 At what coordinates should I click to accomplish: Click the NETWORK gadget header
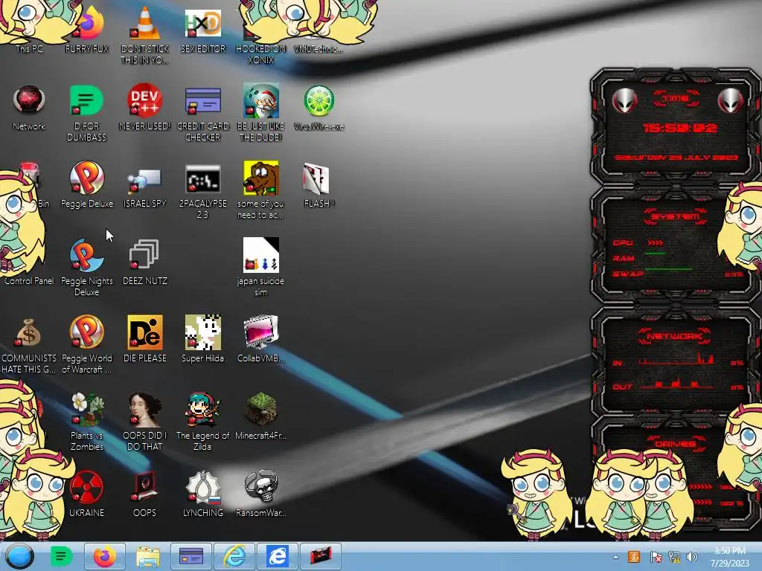pyautogui.click(x=674, y=336)
